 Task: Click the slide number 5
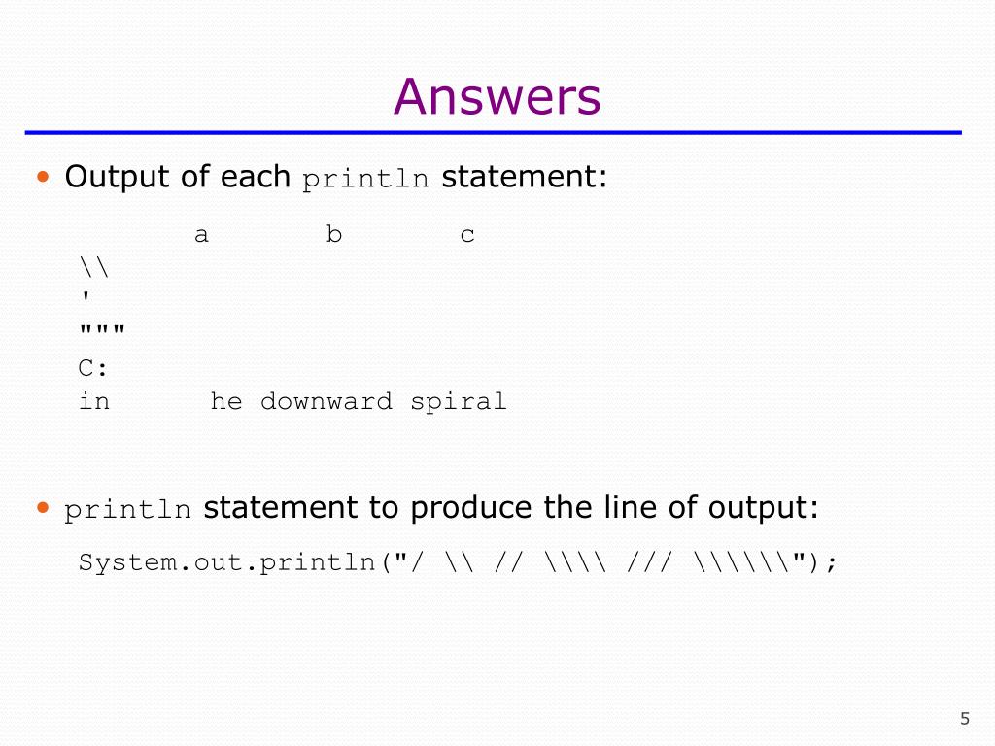tap(965, 718)
